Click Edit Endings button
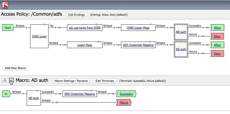The width and height of the screenshot is (230, 114). [x=76, y=15]
